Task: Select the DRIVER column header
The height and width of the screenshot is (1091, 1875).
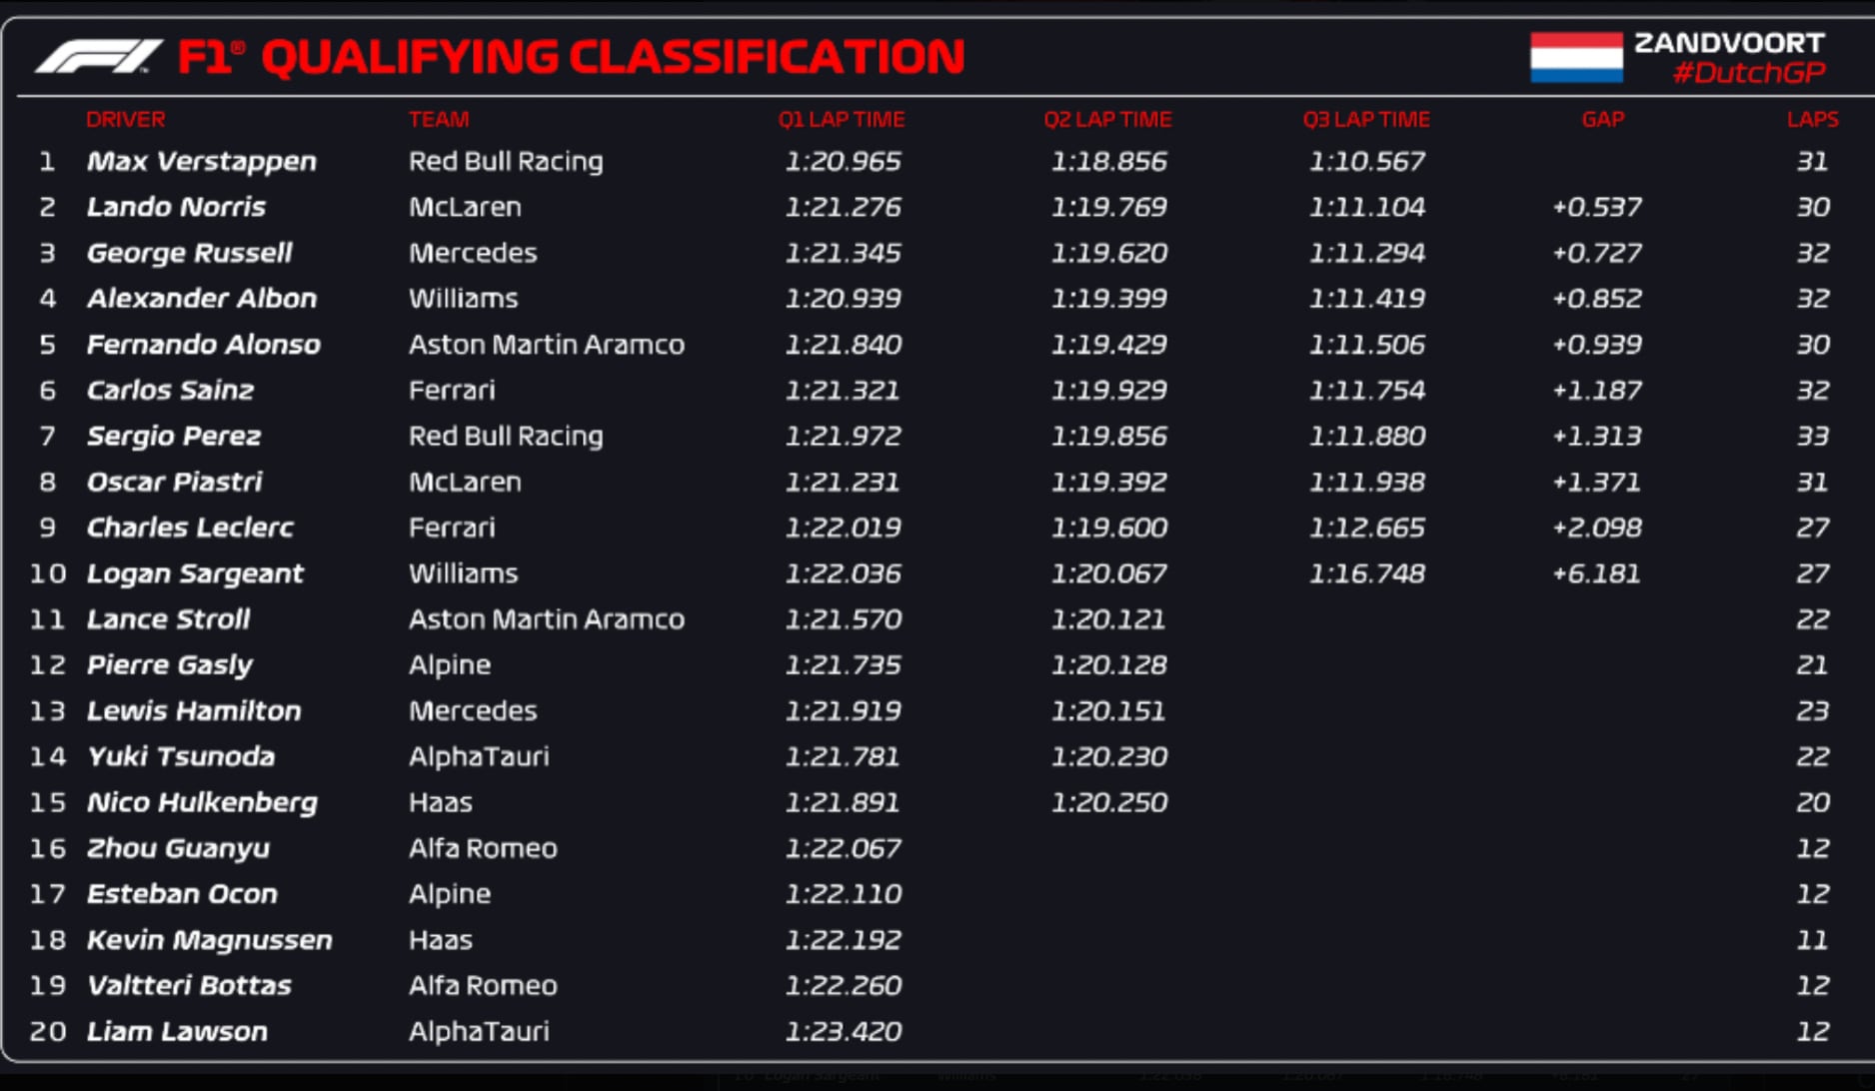Action: [125, 119]
